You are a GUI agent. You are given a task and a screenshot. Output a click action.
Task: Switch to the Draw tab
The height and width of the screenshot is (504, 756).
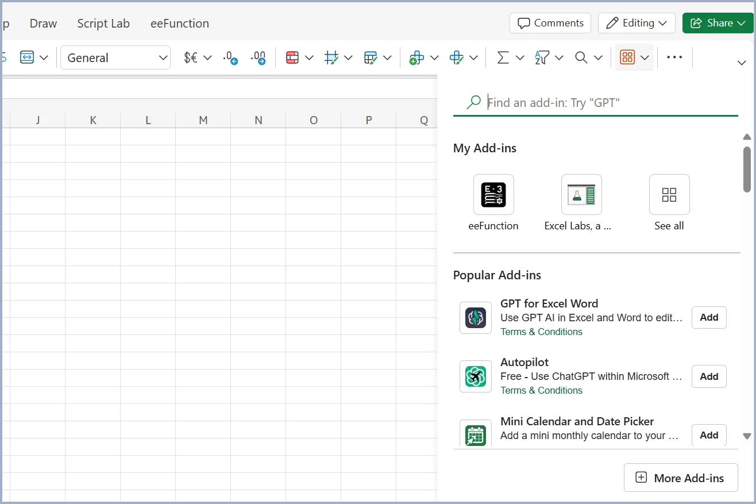click(x=43, y=23)
